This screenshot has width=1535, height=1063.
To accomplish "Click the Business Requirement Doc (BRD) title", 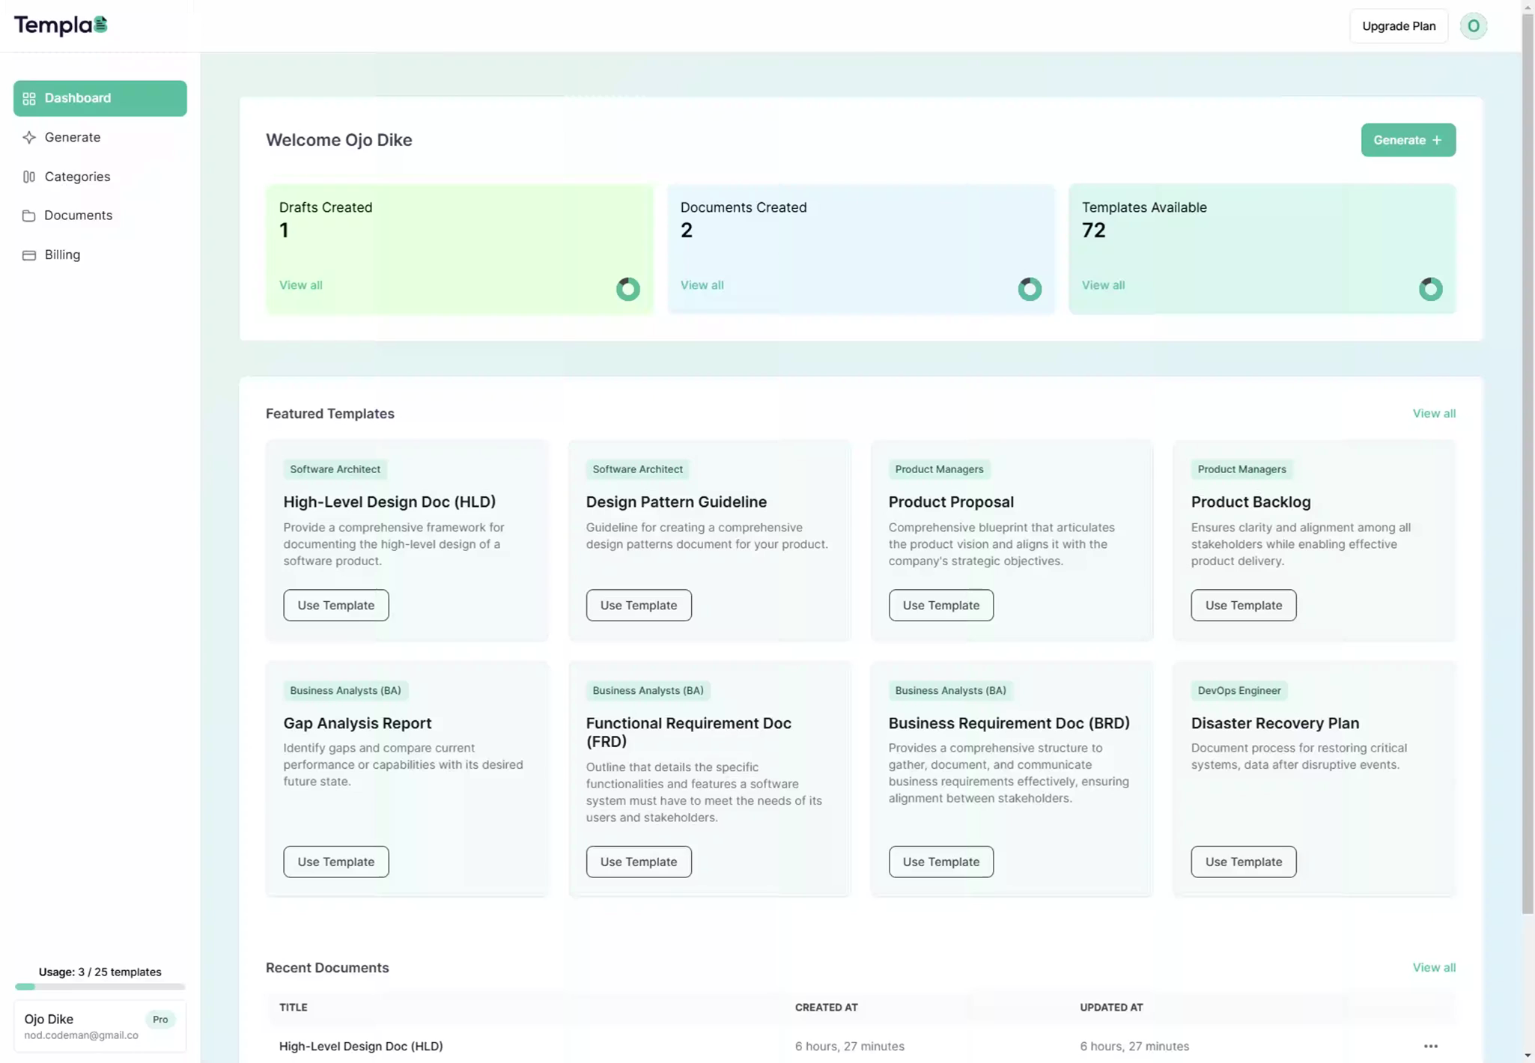I will 1009,723.
